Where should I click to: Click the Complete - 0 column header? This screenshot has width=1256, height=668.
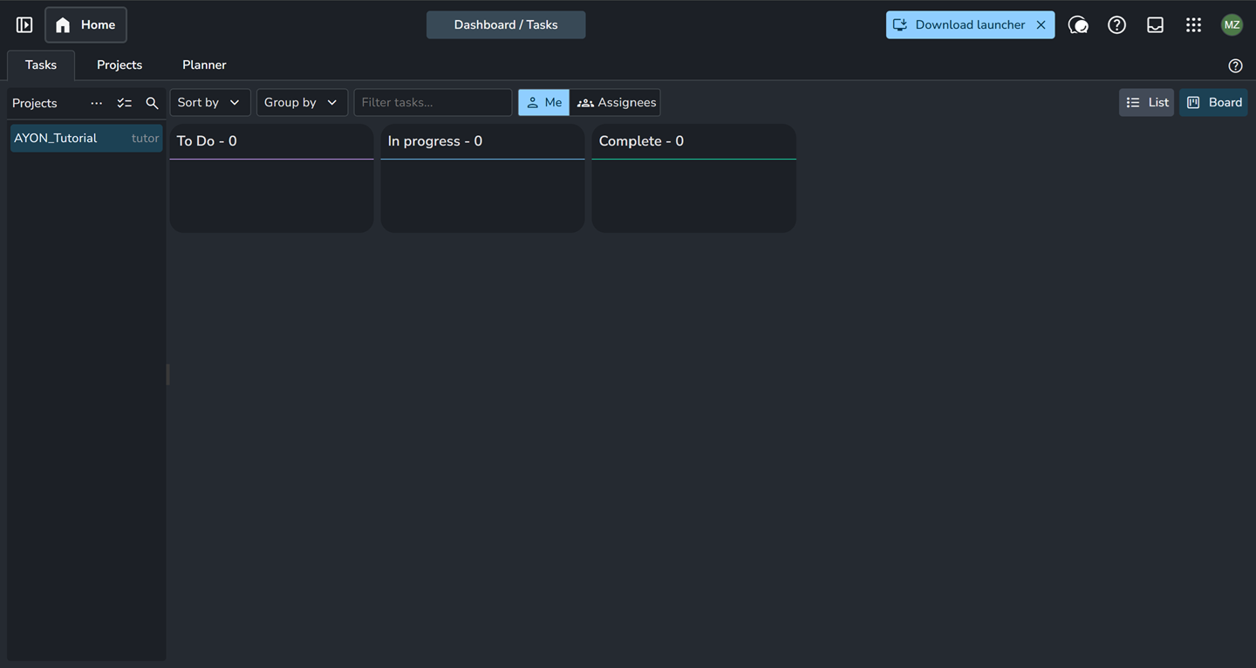click(x=693, y=141)
